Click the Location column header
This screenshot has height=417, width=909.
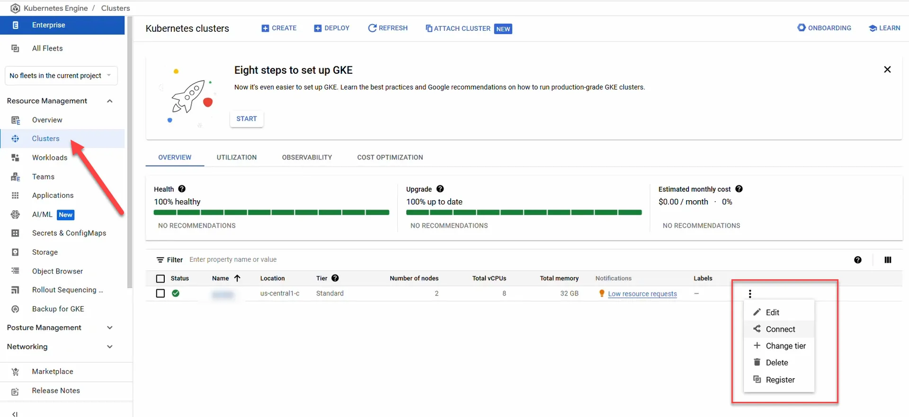(273, 278)
